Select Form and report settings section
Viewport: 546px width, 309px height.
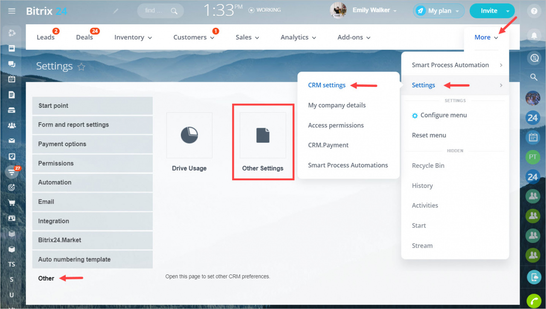(x=93, y=125)
